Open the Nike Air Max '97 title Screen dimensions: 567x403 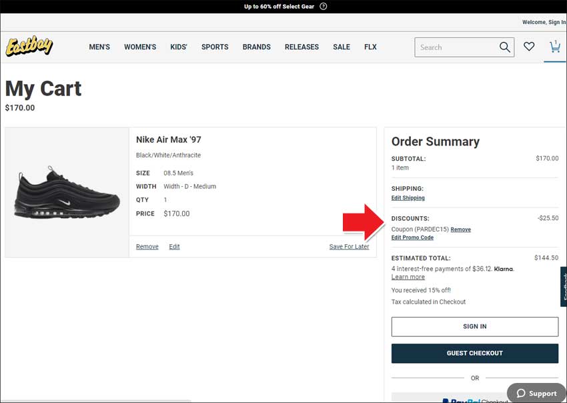169,139
